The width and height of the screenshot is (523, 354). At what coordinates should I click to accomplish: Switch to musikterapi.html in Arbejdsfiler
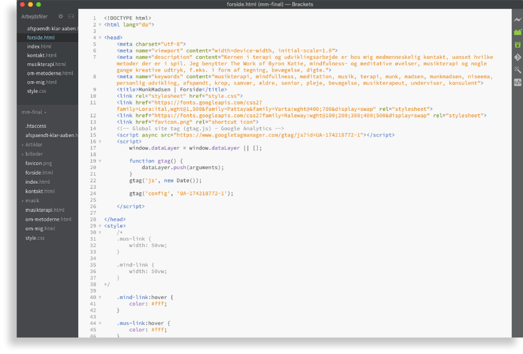pyautogui.click(x=47, y=64)
